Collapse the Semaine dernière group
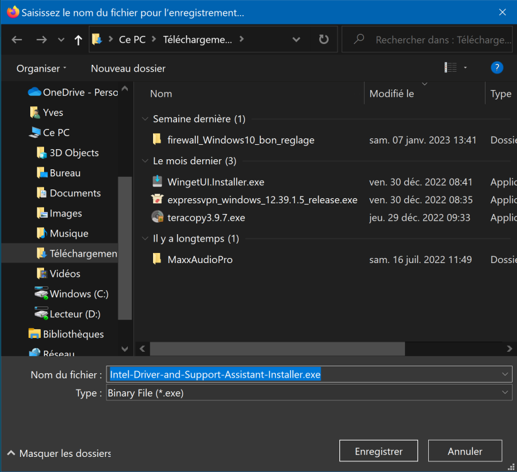517x472 pixels. 145,119
